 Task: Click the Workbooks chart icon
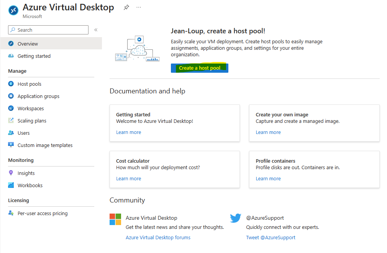(x=11, y=185)
